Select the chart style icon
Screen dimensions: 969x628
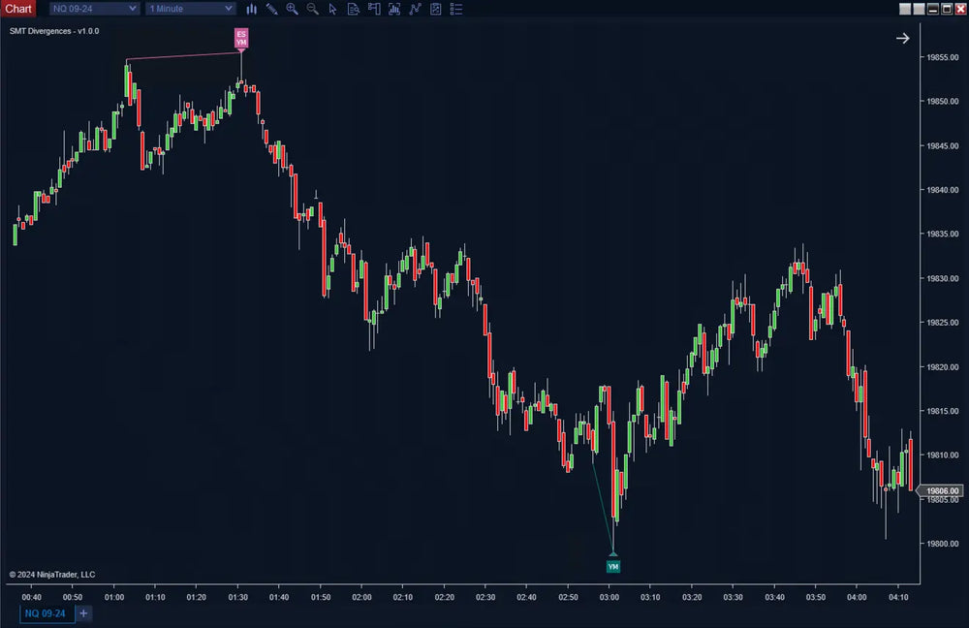[x=251, y=9]
